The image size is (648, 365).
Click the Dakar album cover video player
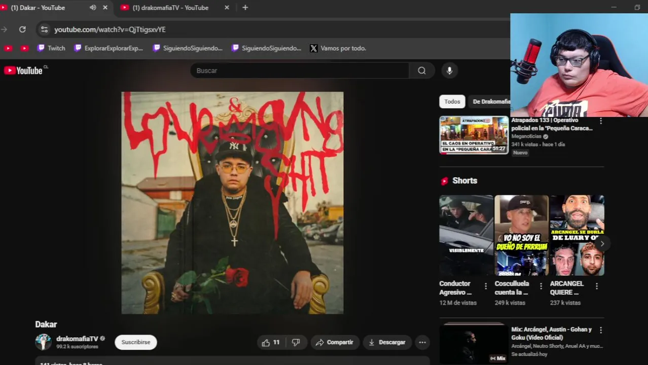(232, 203)
